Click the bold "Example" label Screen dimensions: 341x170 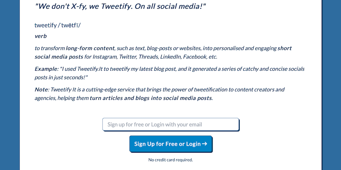coord(46,69)
